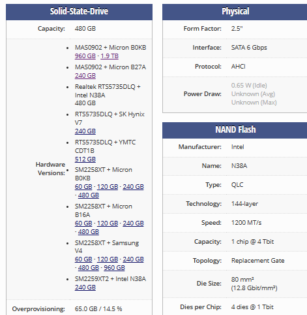Viewport: 307px width, 315px height.
Task: Select the Form Factor value 2.5"
Action: pyautogui.click(x=237, y=29)
